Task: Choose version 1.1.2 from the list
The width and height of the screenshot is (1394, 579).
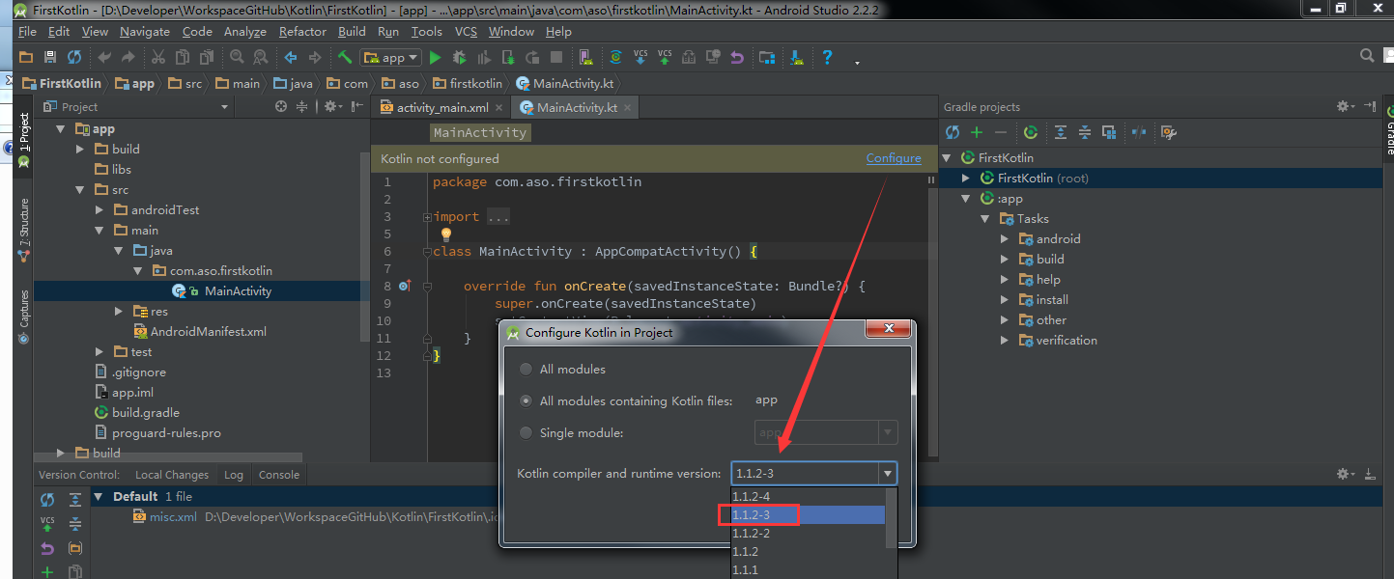Action: point(808,551)
